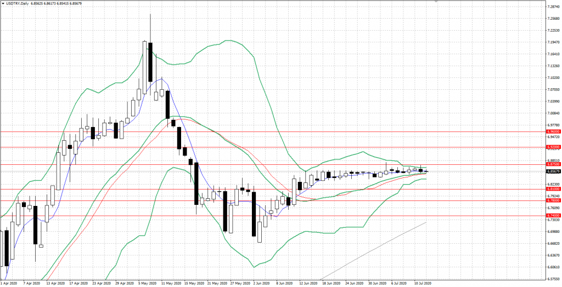Screen dimensions: 562x287
Task: Select the red 6.74000 price level label
Action: coord(554,216)
